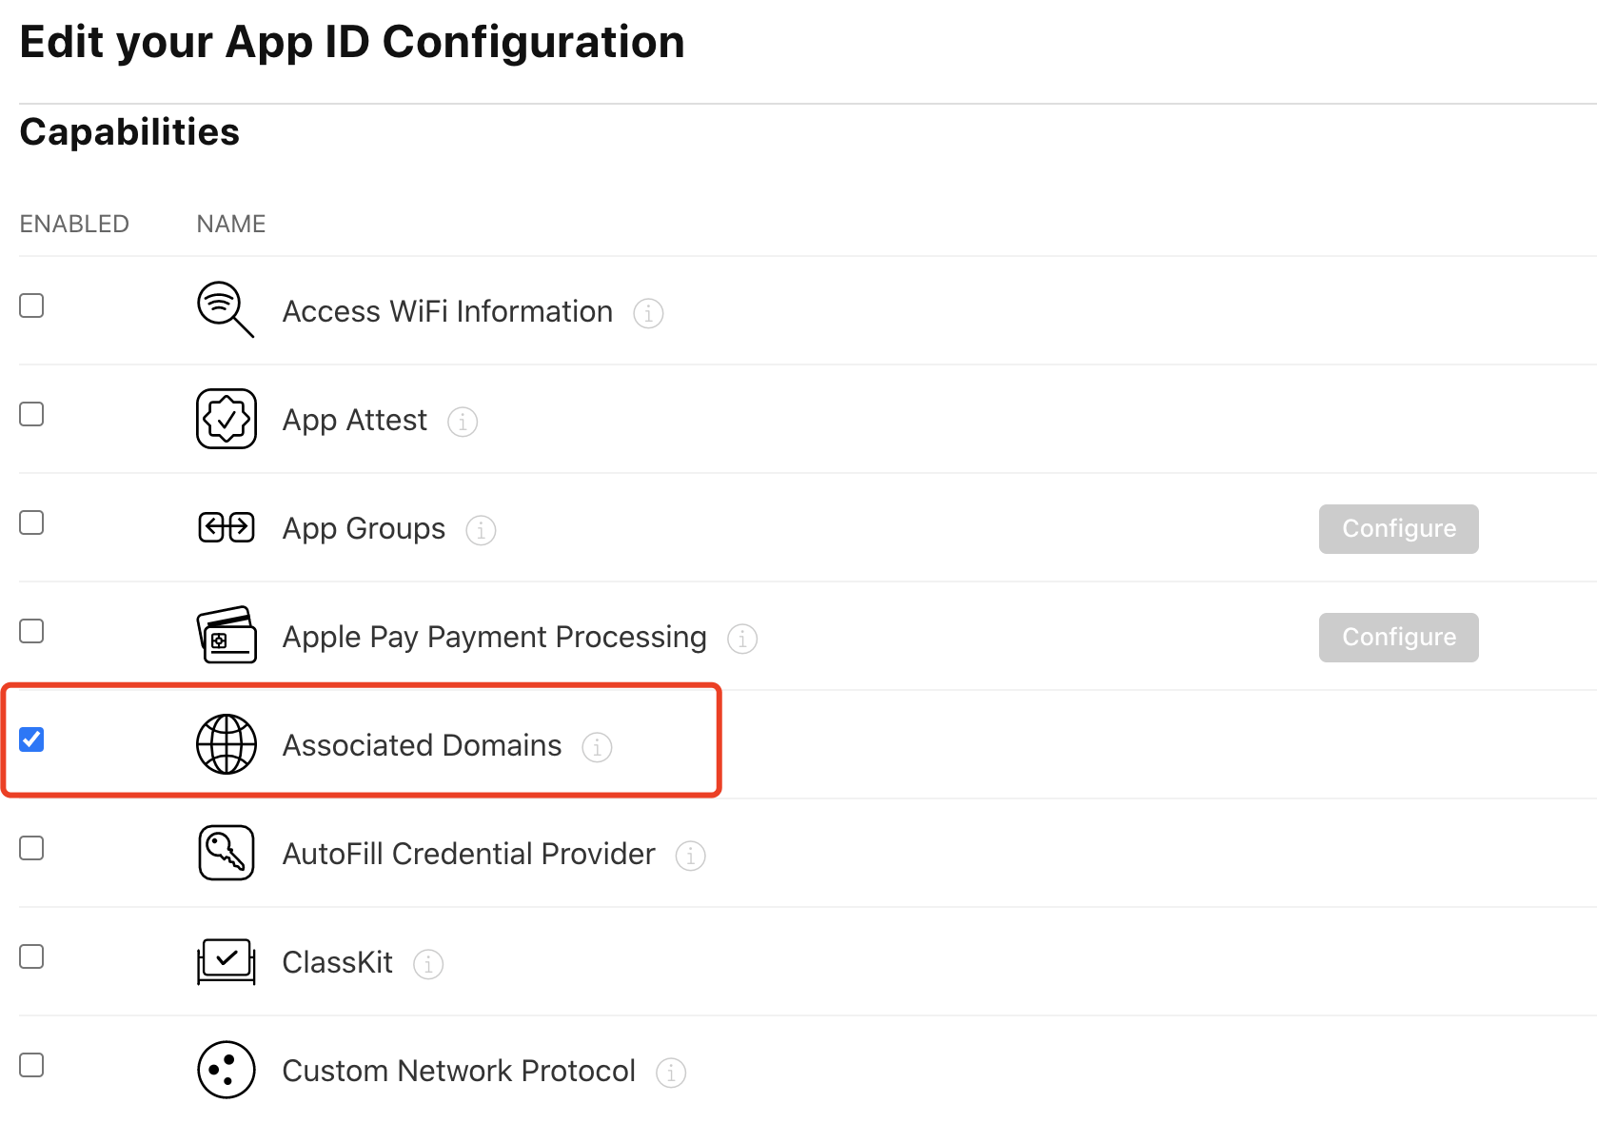
Task: Click the Custom Network Protocol dots icon
Action: click(226, 1070)
